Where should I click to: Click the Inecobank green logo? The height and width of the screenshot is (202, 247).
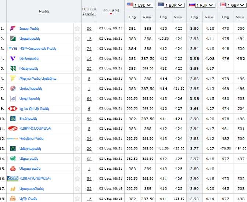pos(13,68)
